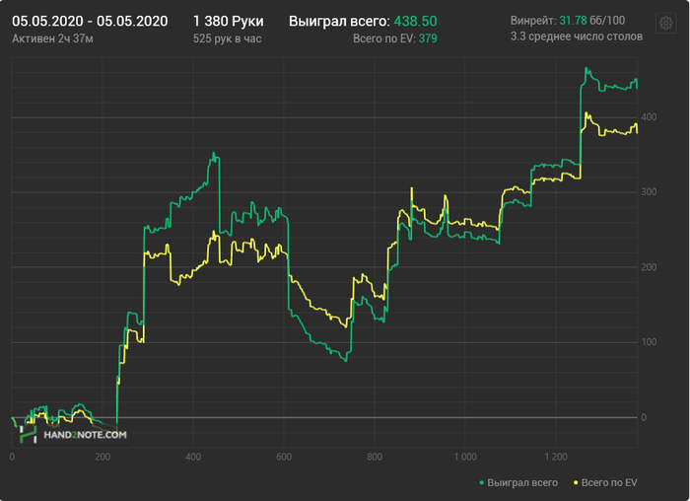Click the date range 05.05.2020 - 05.05.2020

click(x=90, y=21)
